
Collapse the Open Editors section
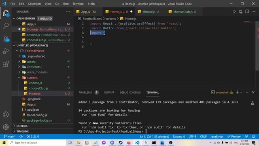point(14,19)
